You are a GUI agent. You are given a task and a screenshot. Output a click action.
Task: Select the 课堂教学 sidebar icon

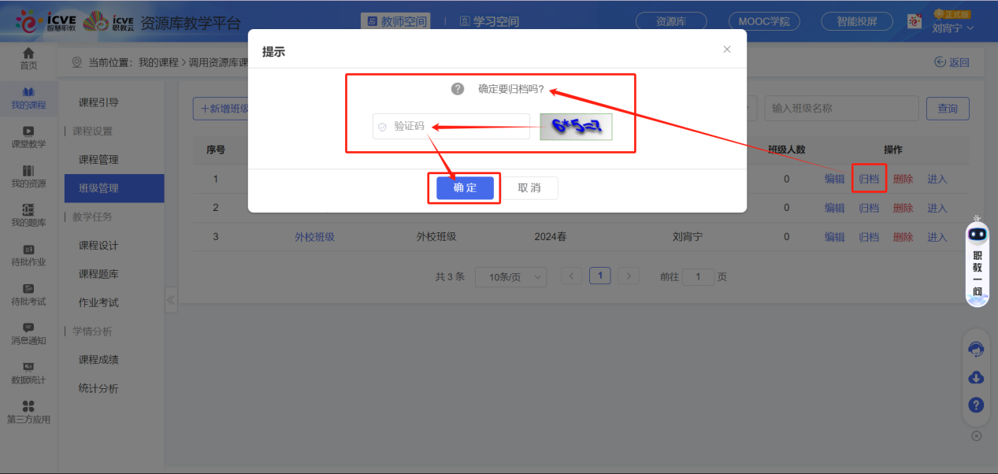pyautogui.click(x=28, y=138)
